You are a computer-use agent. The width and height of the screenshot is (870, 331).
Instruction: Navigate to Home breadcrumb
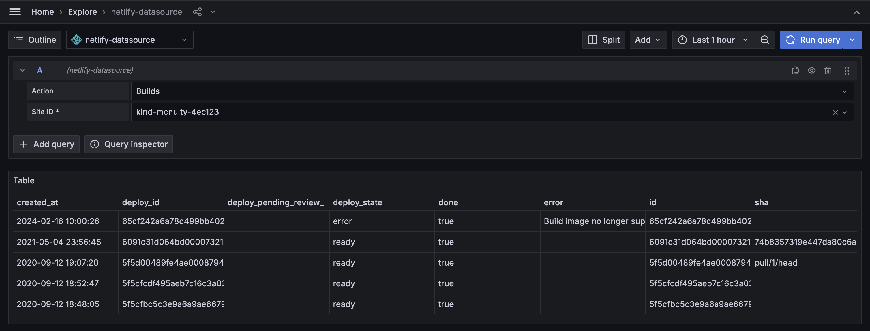[x=42, y=12]
